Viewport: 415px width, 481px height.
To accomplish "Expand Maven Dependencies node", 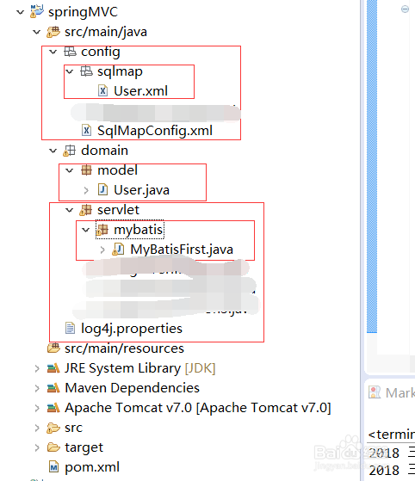I will coord(37,388).
